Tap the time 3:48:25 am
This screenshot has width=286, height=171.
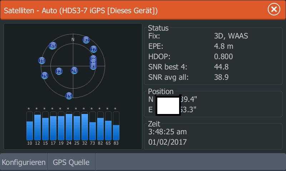pyautogui.click(x=167, y=132)
